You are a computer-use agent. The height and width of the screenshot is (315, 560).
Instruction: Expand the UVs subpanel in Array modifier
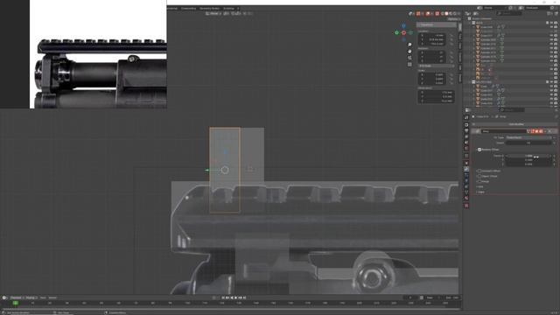[479, 186]
